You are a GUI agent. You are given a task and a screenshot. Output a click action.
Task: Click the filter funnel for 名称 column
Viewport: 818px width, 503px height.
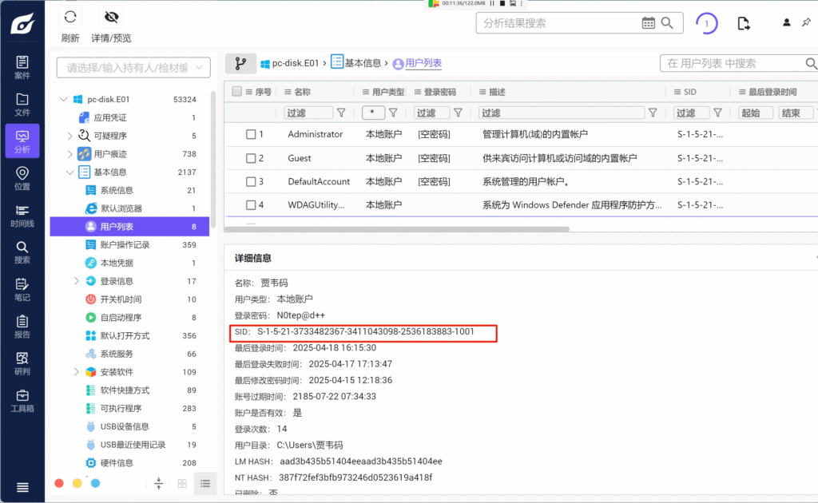tap(341, 113)
